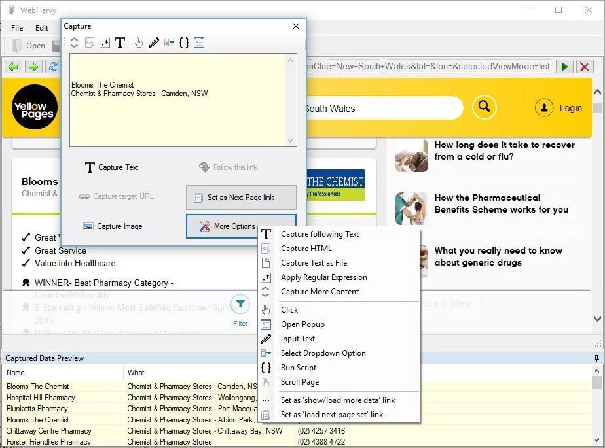Click Set as Next Page link button

click(241, 198)
